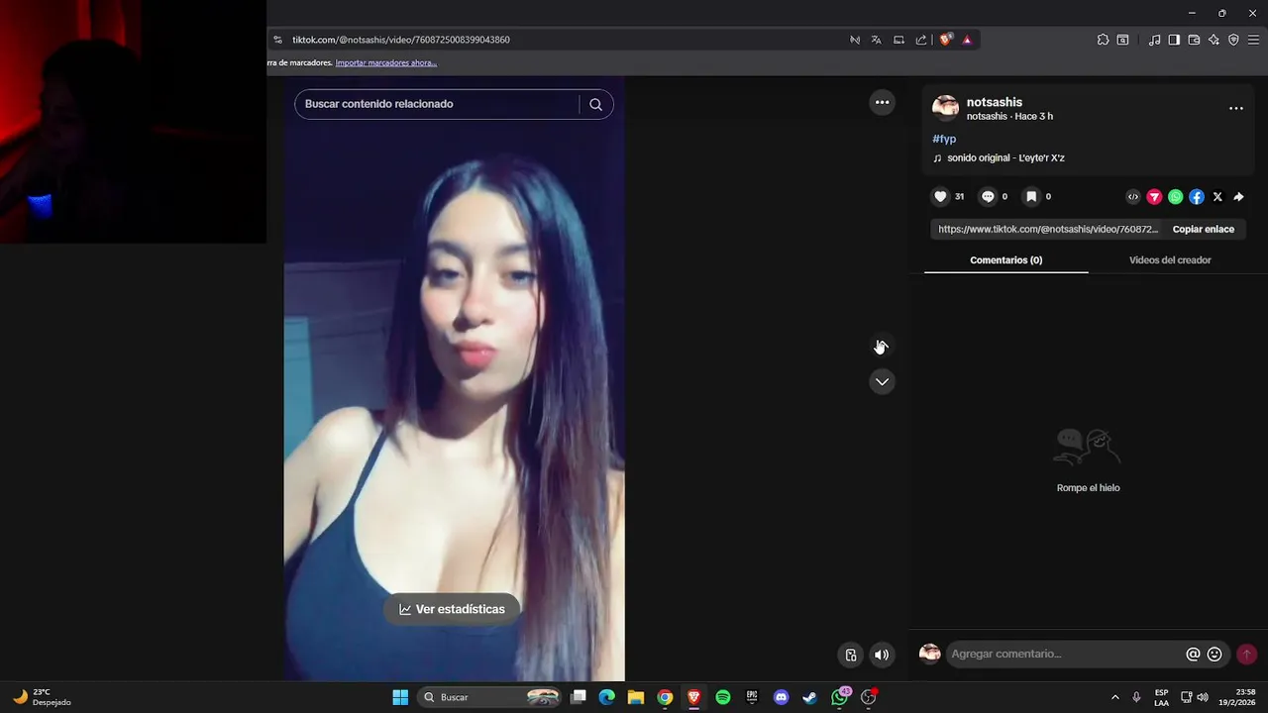Switch to Videos del creador tab

(x=1170, y=260)
